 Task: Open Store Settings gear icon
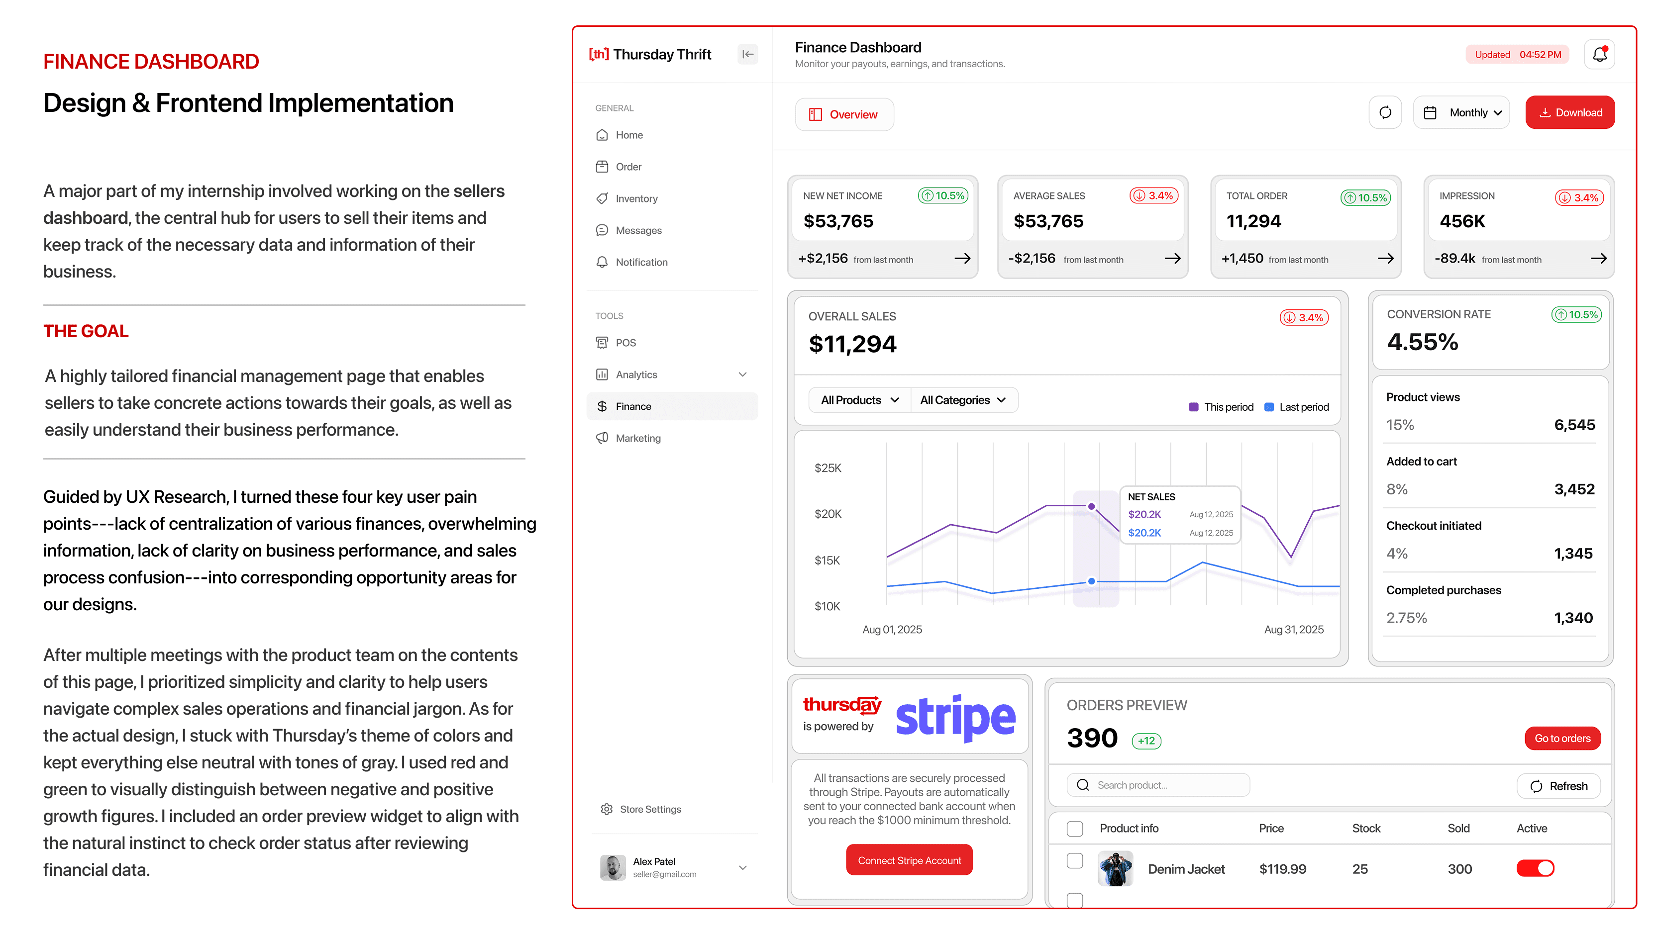click(607, 809)
